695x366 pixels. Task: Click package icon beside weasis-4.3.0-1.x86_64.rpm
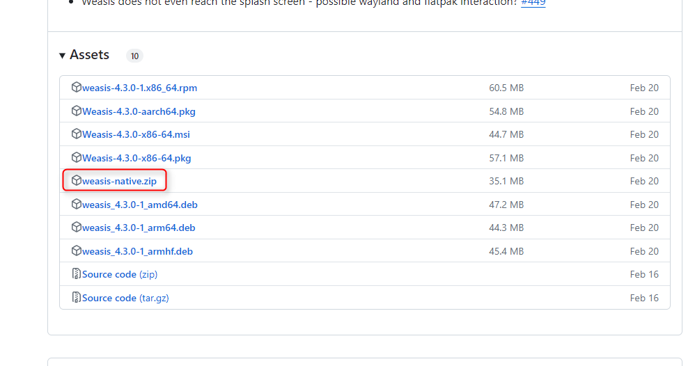(76, 87)
